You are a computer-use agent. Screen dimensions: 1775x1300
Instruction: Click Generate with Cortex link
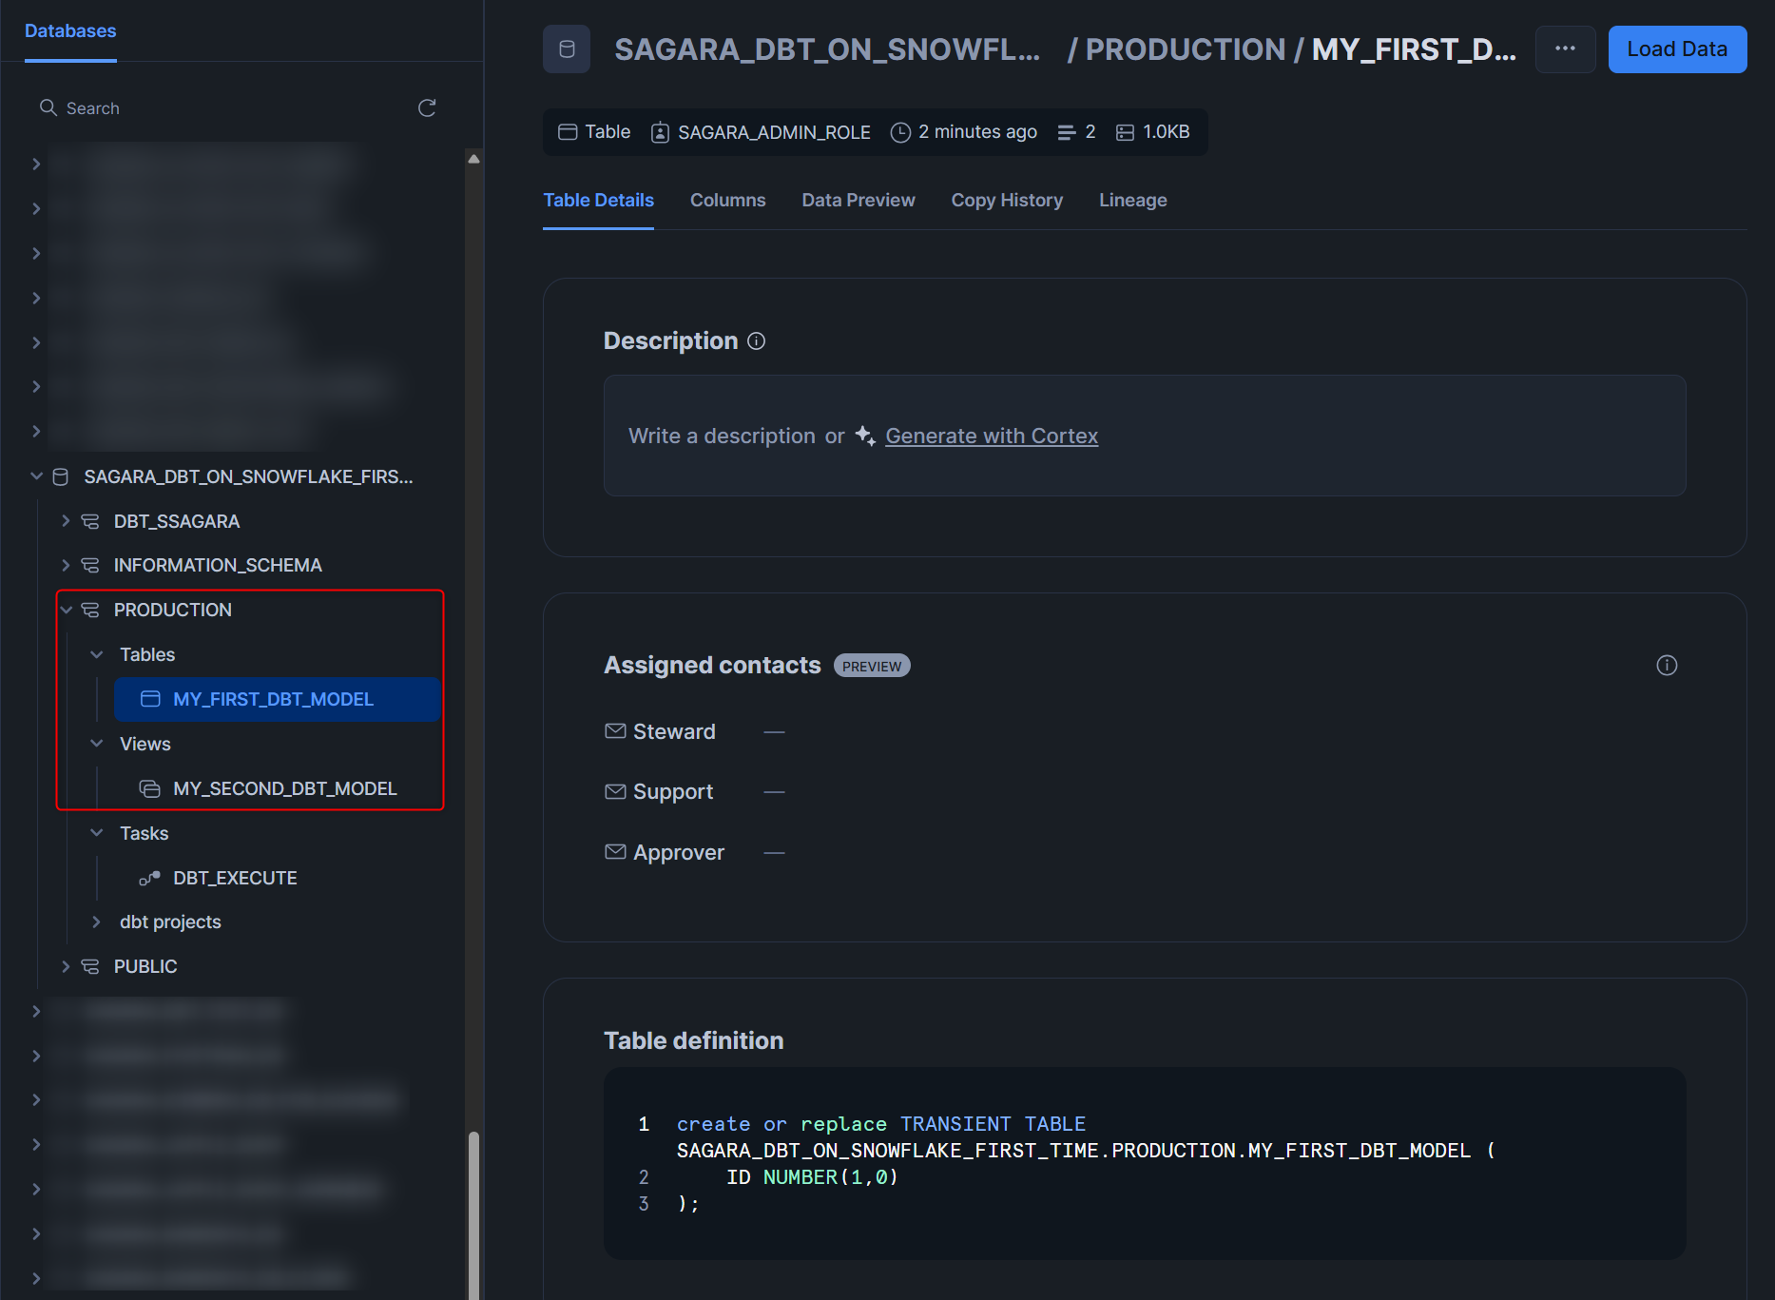coord(992,437)
